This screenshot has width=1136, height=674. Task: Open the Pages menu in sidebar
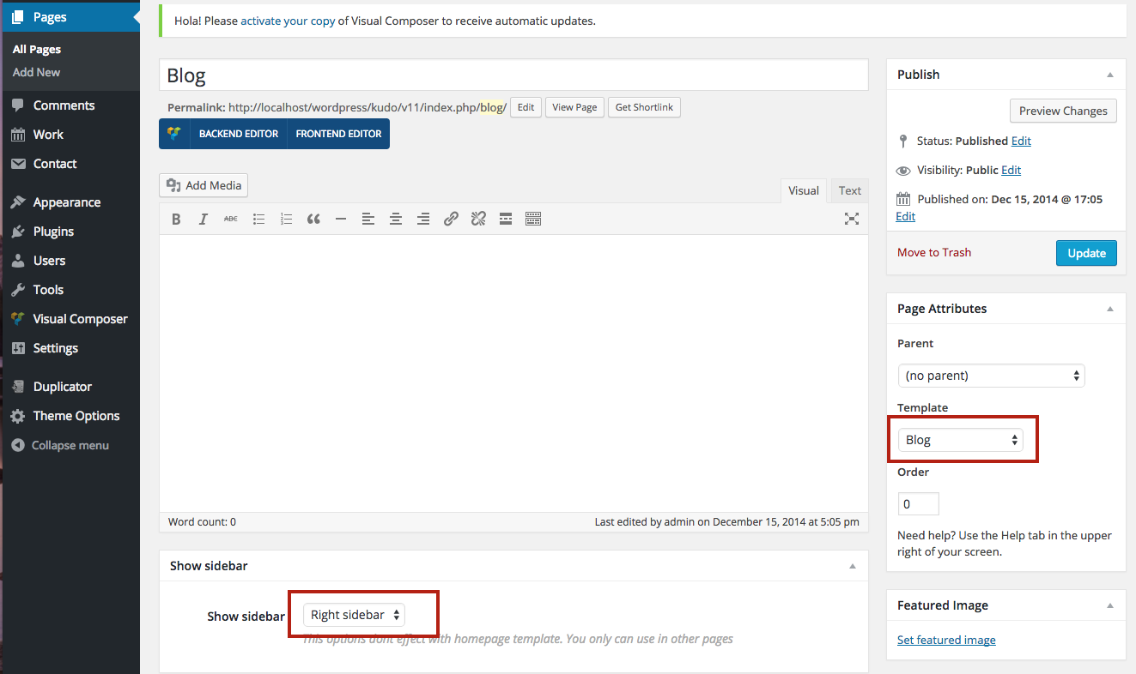(x=70, y=17)
